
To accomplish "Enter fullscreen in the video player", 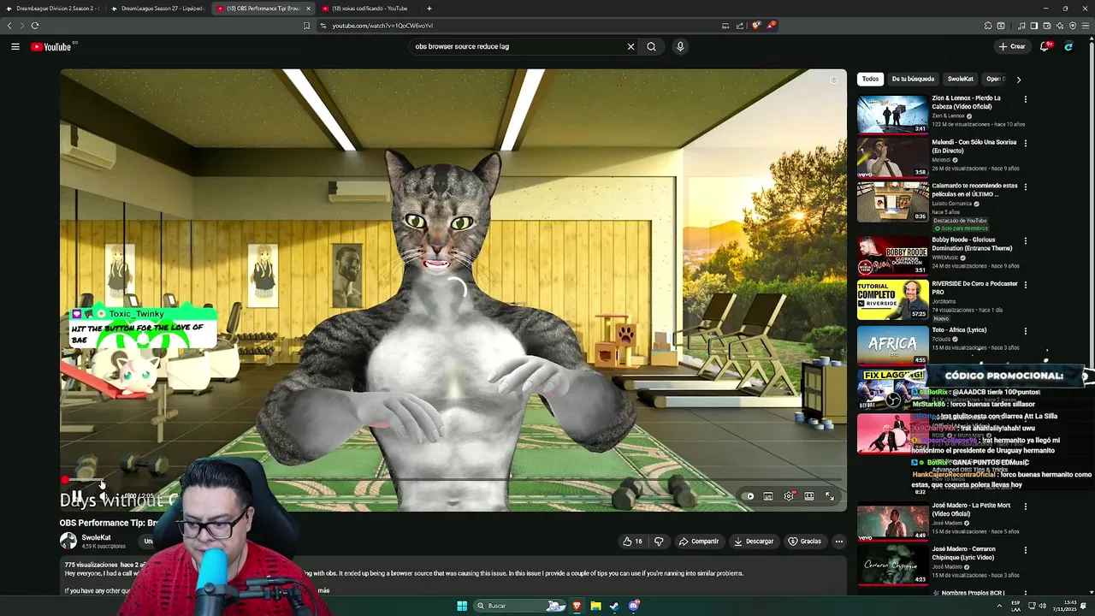I will pos(829,496).
